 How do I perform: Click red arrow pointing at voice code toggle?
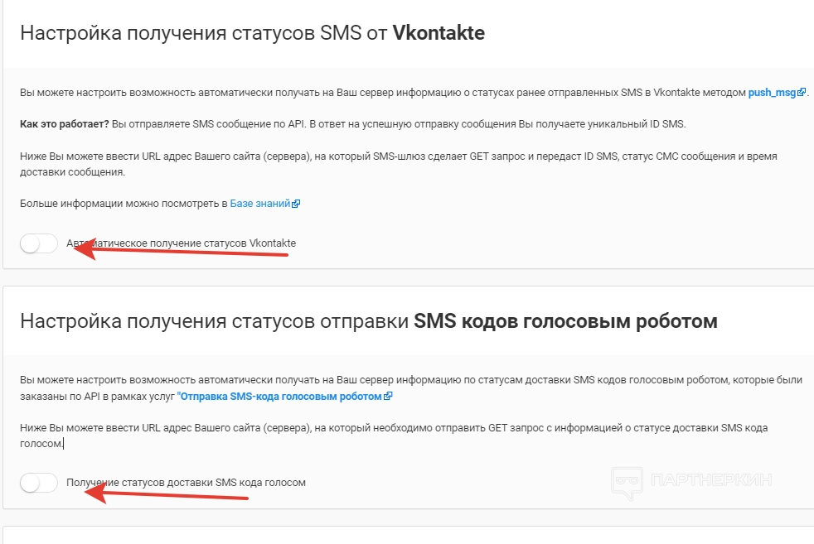(x=166, y=495)
